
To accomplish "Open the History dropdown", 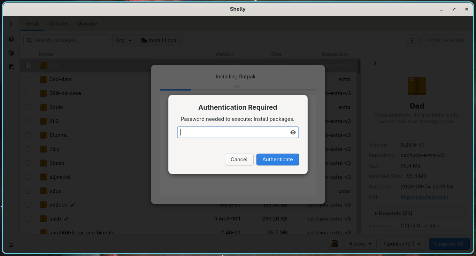I will coord(360,244).
